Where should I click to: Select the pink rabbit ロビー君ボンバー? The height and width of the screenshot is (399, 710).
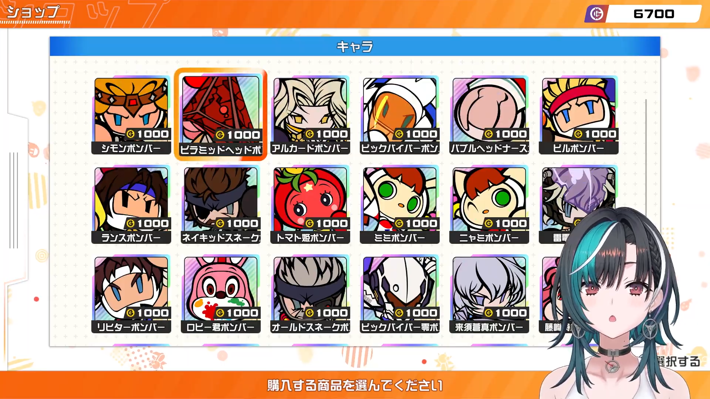(x=221, y=294)
